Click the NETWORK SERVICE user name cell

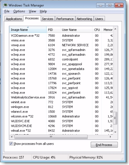point(75,45)
